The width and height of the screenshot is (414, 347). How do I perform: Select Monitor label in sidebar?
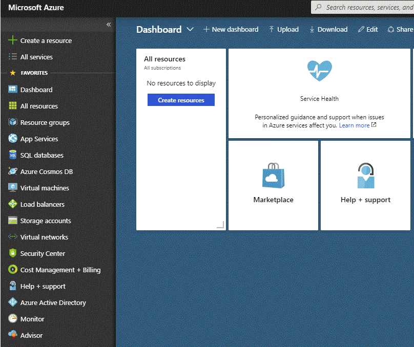point(32,319)
